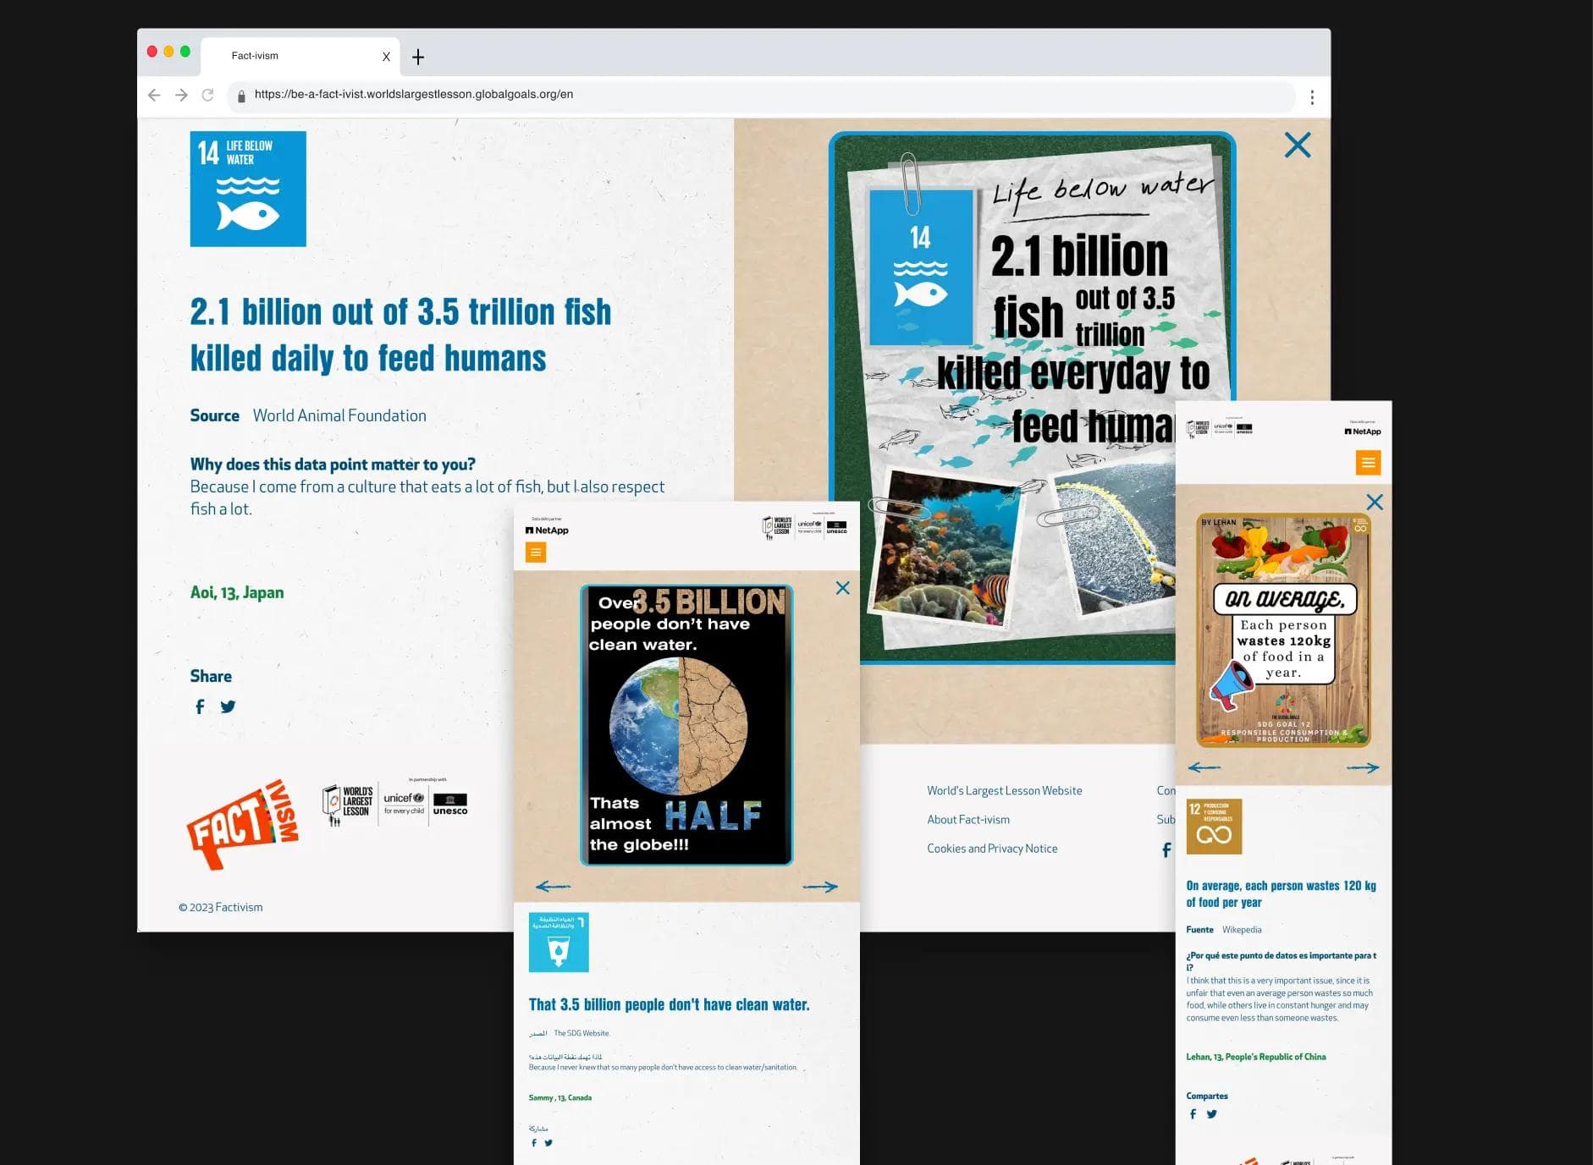Close the Life below water fact popup
Screen dimensions: 1593x1165
pyautogui.click(x=1298, y=145)
